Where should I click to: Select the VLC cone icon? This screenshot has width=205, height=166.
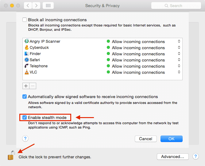27,72
